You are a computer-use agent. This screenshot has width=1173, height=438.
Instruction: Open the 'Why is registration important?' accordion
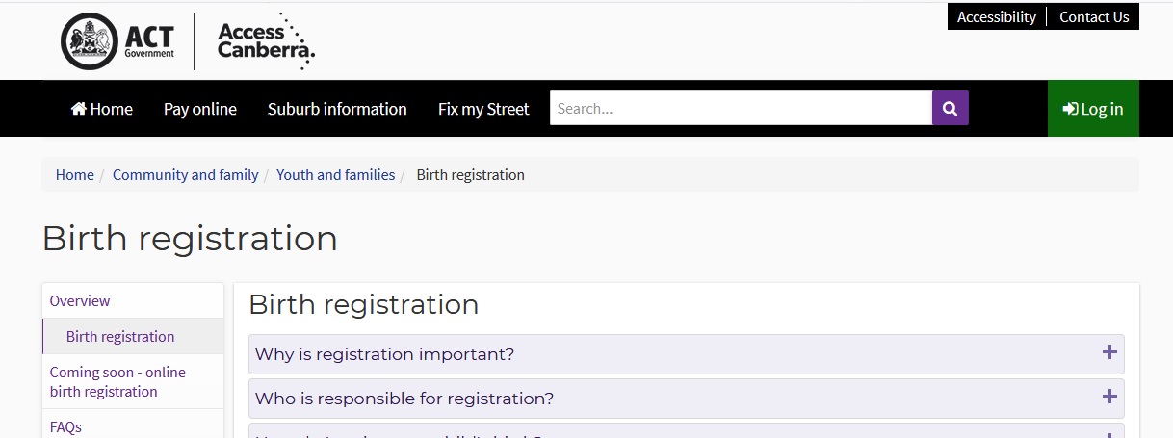[x=385, y=354]
